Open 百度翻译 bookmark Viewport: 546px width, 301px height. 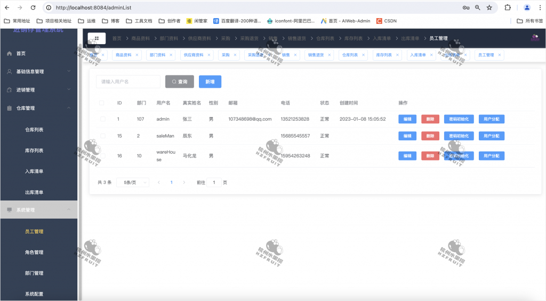pyautogui.click(x=237, y=21)
